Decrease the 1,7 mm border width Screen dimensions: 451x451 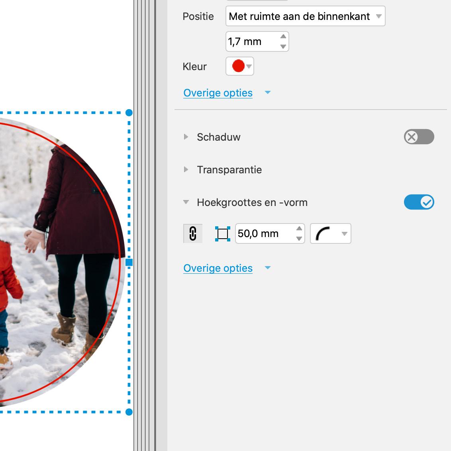pos(283,47)
